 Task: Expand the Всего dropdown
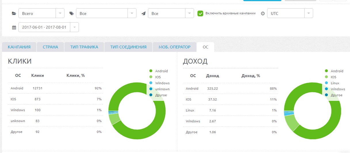click(x=41, y=13)
